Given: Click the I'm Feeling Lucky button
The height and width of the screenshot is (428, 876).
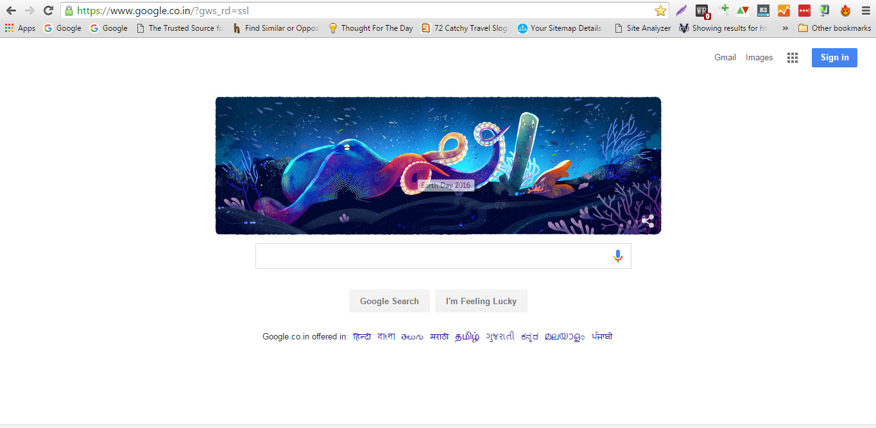Looking at the screenshot, I should tap(481, 301).
